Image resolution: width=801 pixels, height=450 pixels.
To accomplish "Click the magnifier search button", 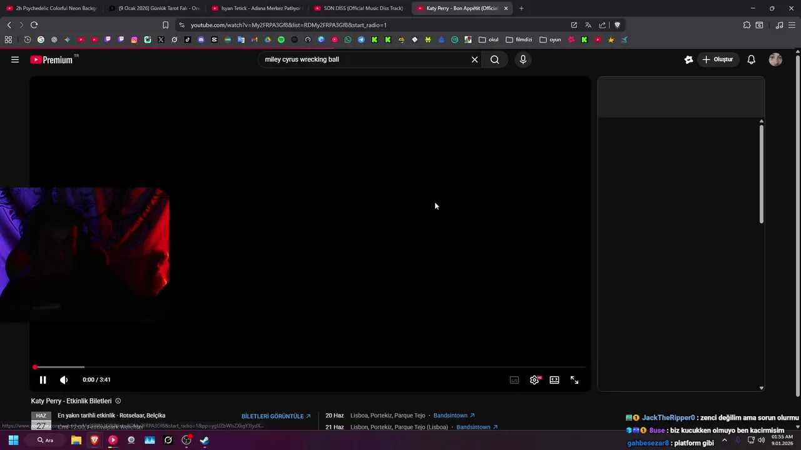I will coord(495,59).
